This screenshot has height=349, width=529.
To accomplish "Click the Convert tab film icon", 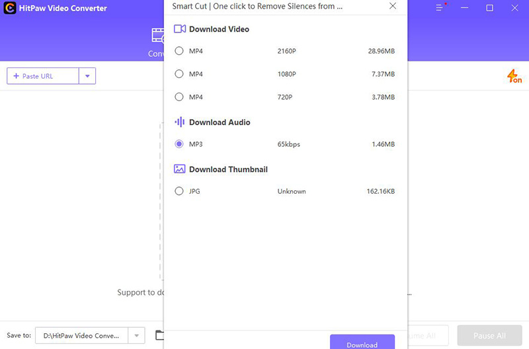I will 158,36.
